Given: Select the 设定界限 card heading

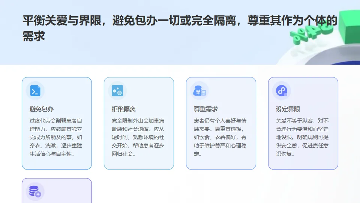Looking at the screenshot, I should [x=288, y=109].
